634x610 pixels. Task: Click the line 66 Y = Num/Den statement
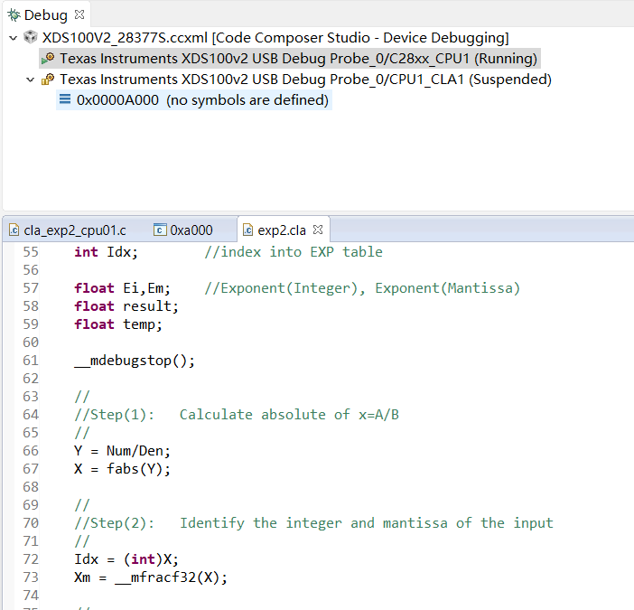122,451
